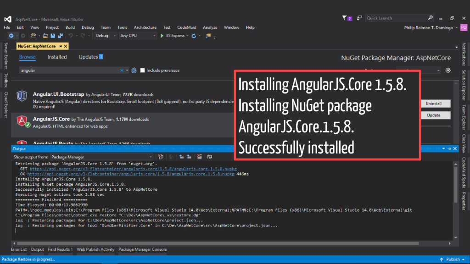Expand the user account dropdown arrow
The image size is (470, 264).
point(457,27)
